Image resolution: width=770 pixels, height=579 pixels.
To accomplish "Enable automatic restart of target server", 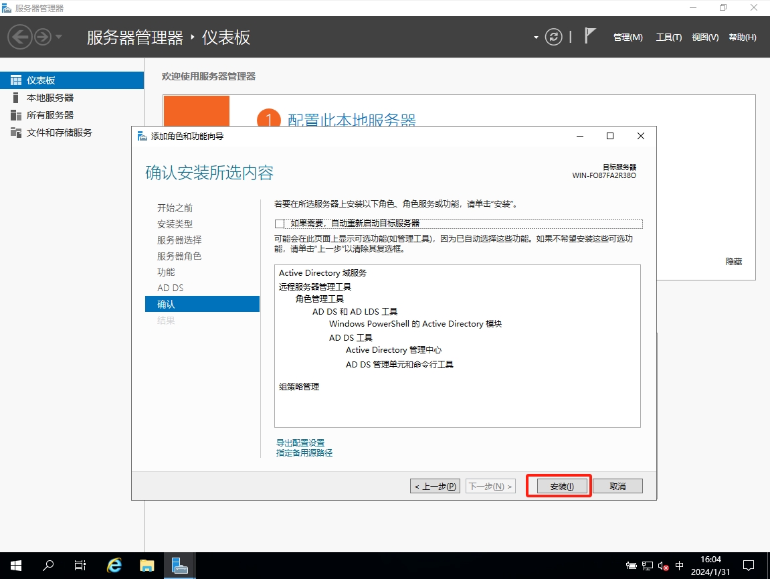I will click(280, 224).
